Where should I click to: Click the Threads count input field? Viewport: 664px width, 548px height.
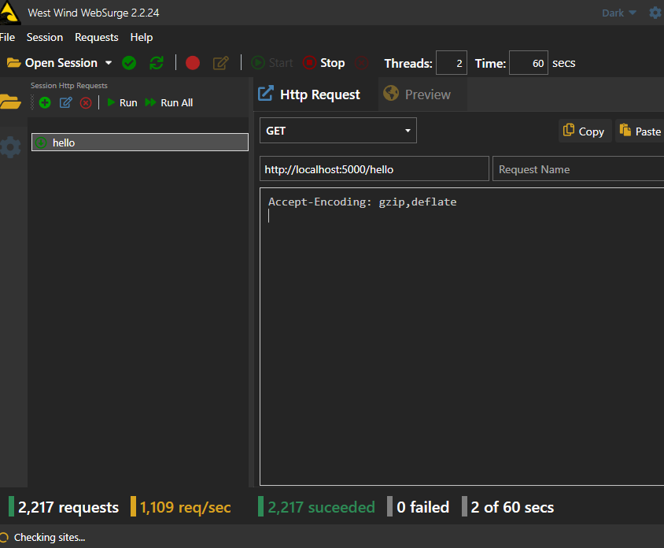[451, 63]
